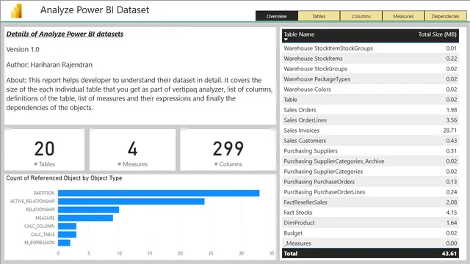The width and height of the screenshot is (470, 264).
Task: Click the row named 'Table'
Action: coord(370,100)
